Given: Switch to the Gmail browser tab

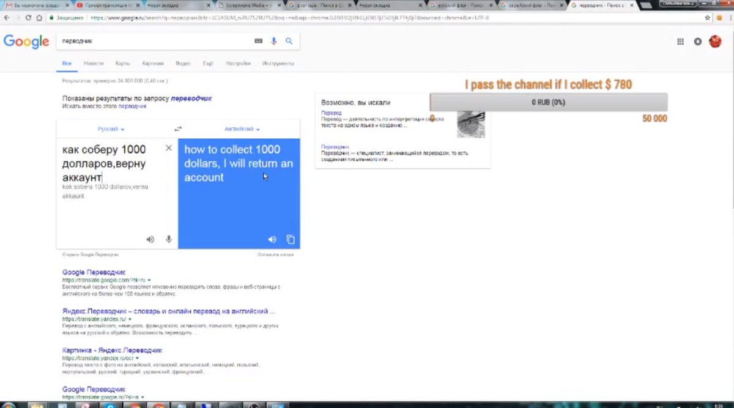Looking at the screenshot, I should pyautogui.click(x=35, y=5).
